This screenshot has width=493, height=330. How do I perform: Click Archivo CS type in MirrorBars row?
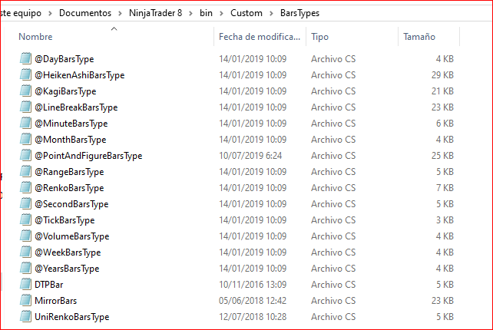[333, 301]
